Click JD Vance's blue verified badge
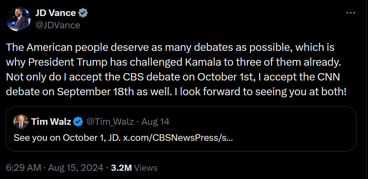The height and width of the screenshot is (179, 368). click(83, 13)
